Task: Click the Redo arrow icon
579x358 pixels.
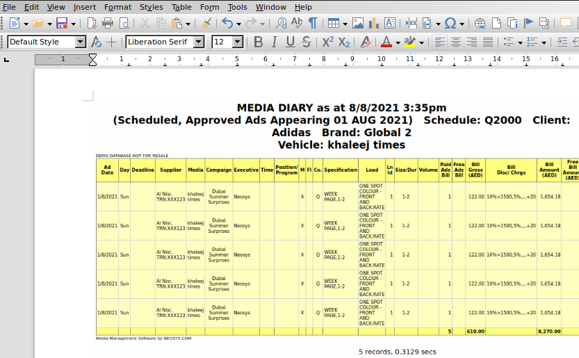Action: pyautogui.click(x=251, y=23)
